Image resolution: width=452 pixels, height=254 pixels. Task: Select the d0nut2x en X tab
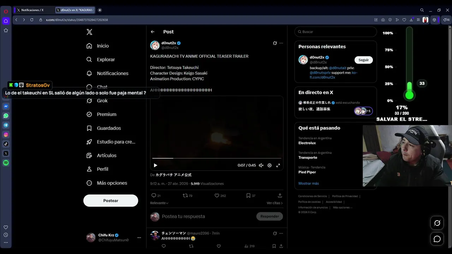(x=75, y=10)
